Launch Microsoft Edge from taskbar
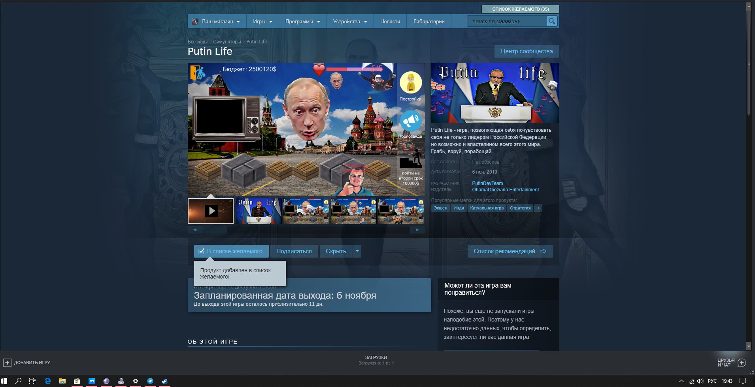This screenshot has width=755, height=387. tap(47, 381)
